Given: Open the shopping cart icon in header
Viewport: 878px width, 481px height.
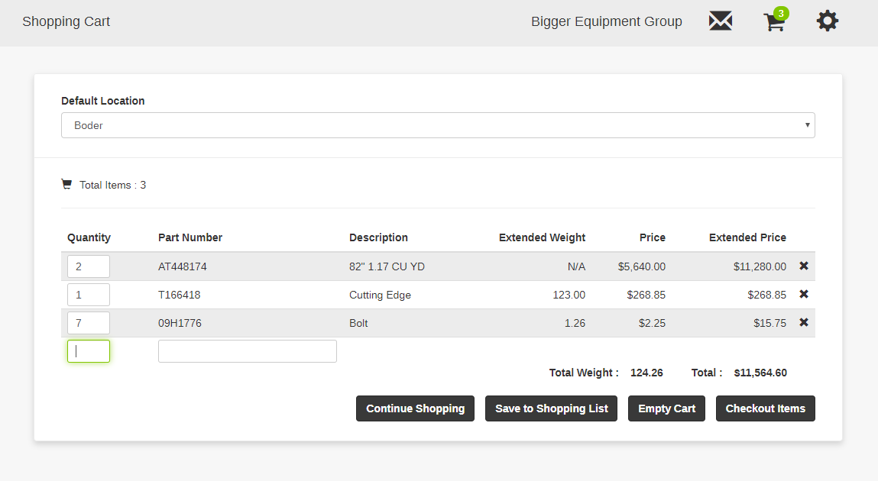Looking at the screenshot, I should (774, 22).
